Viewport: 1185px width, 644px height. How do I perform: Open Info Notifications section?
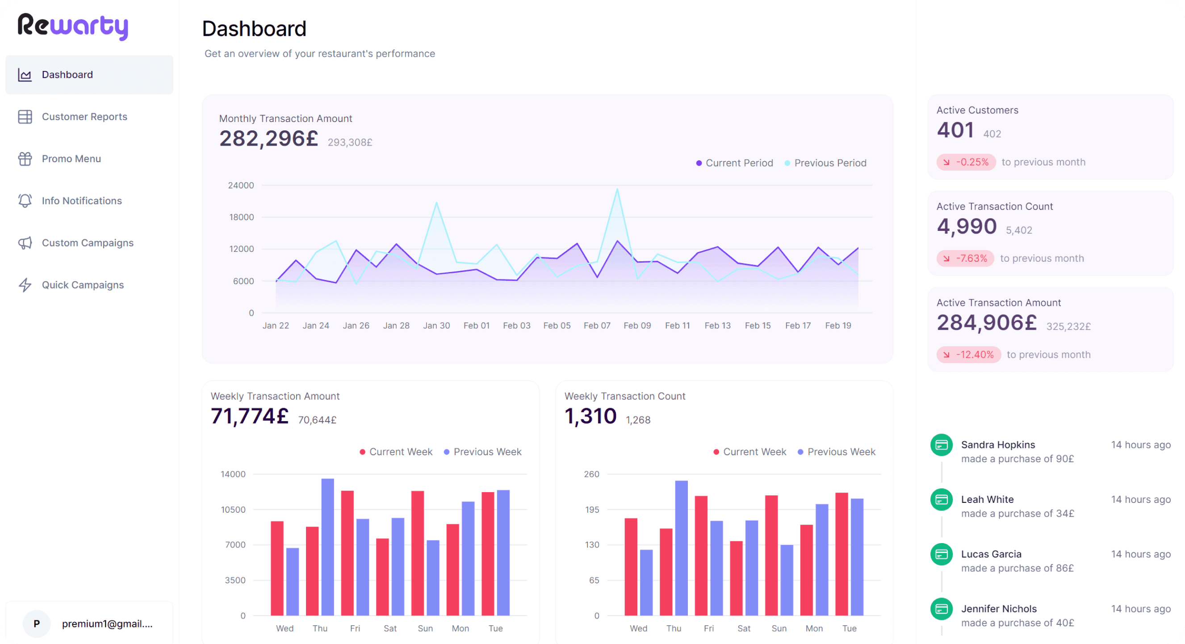pos(89,201)
